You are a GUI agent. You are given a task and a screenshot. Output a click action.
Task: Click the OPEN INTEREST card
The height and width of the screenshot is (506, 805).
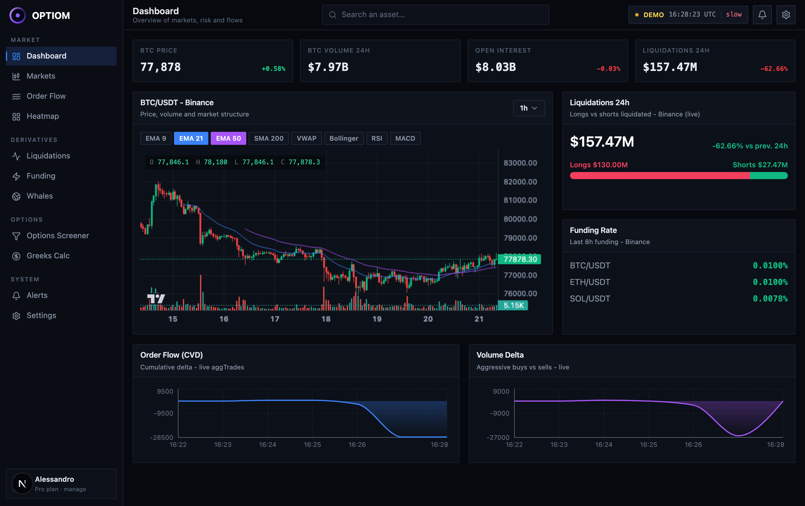click(548, 61)
